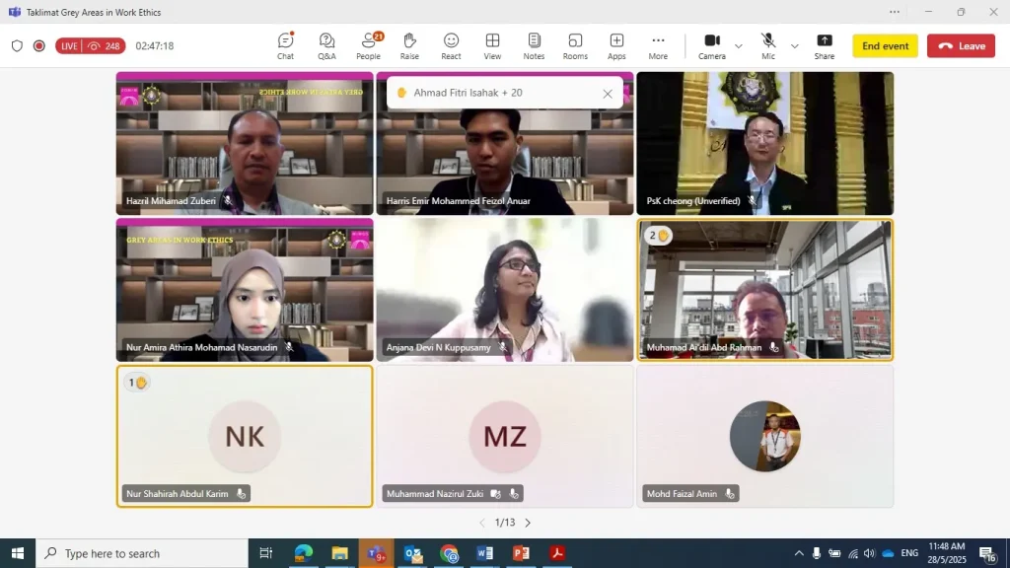Open the More actions menu
The height and width of the screenshot is (568, 1010).
[x=658, y=45]
